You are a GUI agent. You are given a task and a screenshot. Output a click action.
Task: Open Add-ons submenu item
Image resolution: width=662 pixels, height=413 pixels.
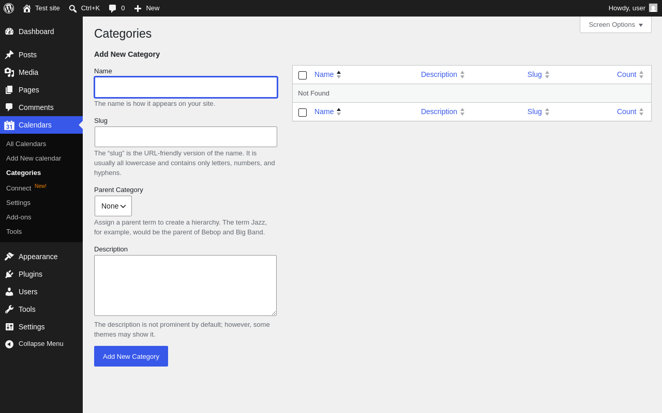(19, 217)
